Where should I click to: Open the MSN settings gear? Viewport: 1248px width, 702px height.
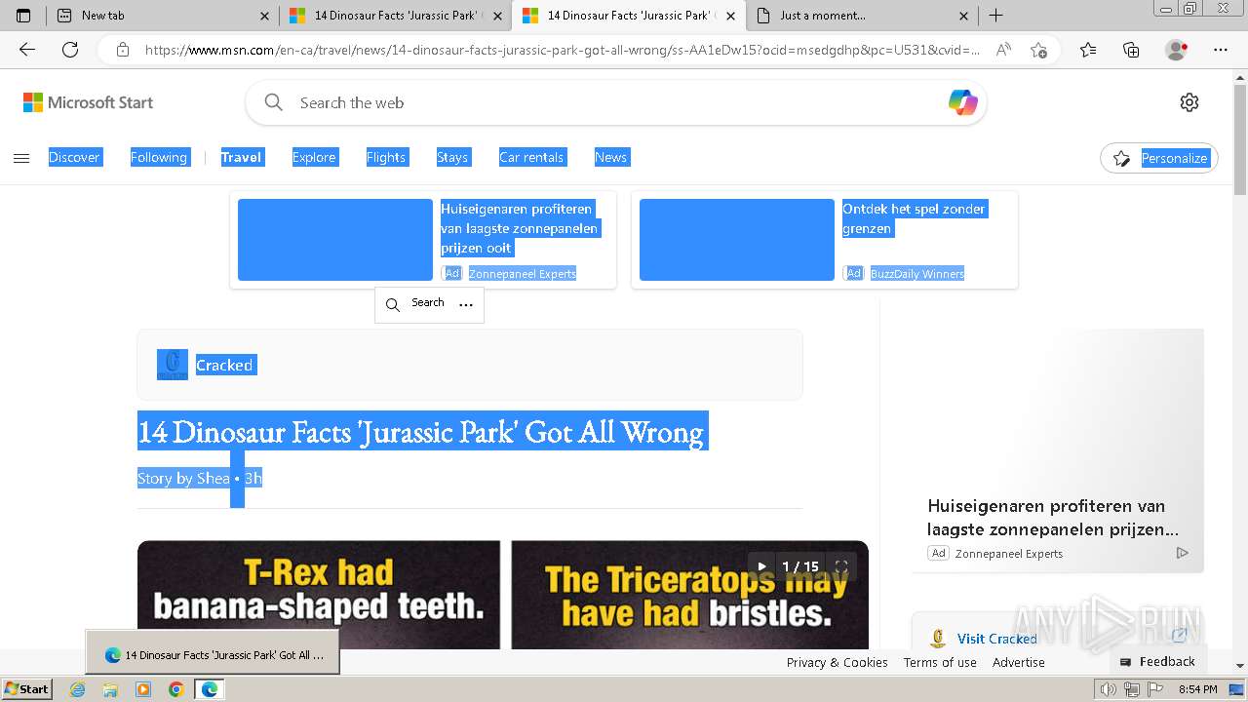click(x=1189, y=102)
